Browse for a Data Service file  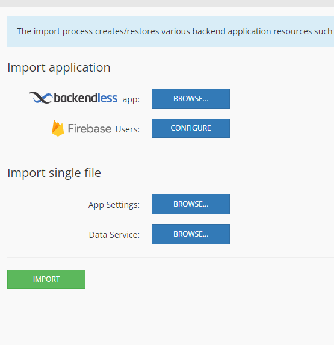[191, 234]
